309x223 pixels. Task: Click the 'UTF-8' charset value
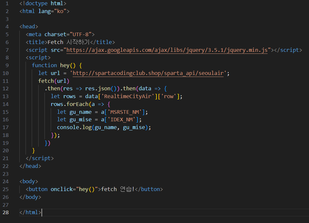pyautogui.click(x=81, y=35)
